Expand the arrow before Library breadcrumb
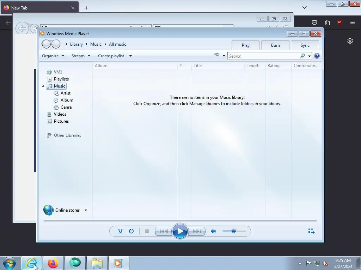The image size is (361, 270). [x=67, y=44]
